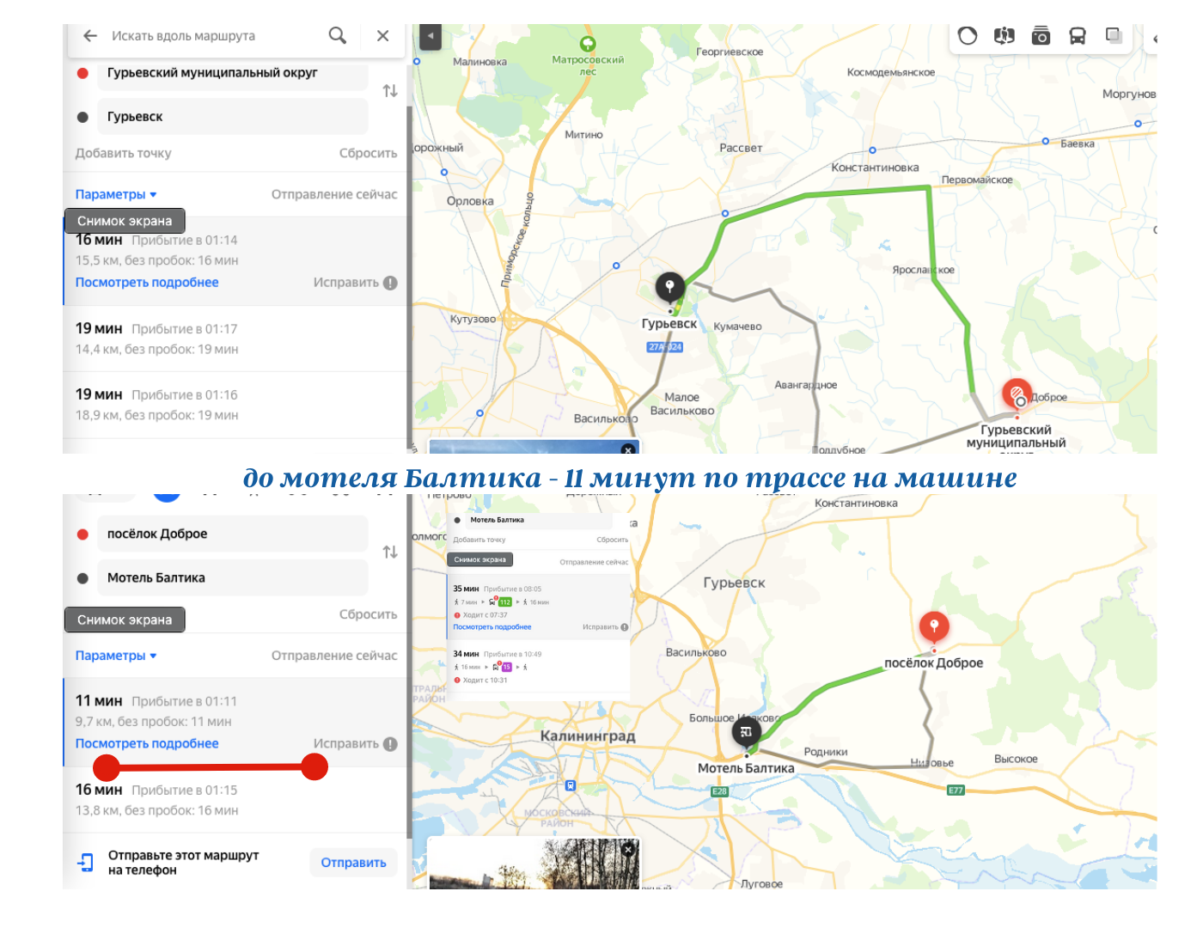
Task: Select the 16 мин route arriving 01:15
Action: [x=235, y=800]
